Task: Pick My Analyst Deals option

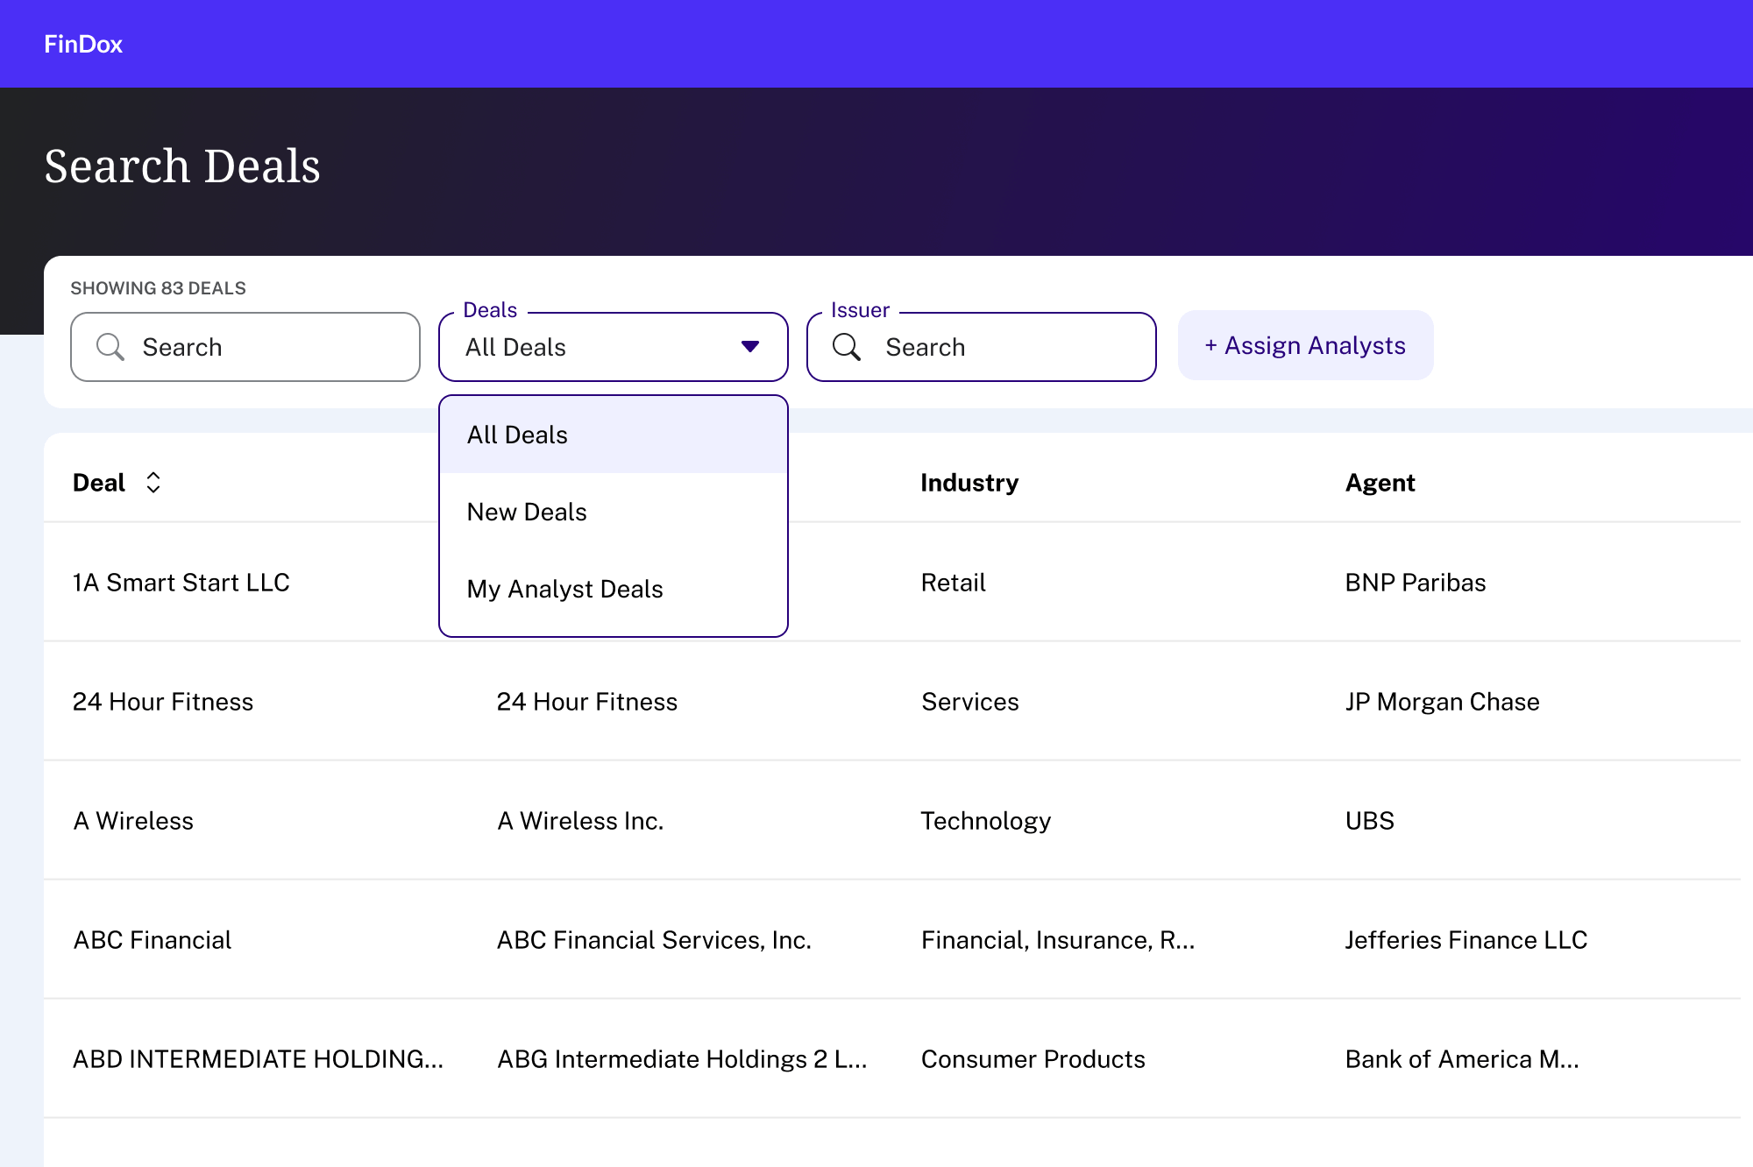Action: pyautogui.click(x=564, y=589)
